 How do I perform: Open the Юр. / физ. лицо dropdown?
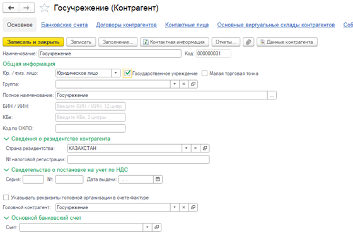[x=116, y=73]
